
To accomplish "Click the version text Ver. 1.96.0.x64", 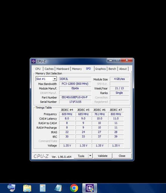I will [61, 157].
